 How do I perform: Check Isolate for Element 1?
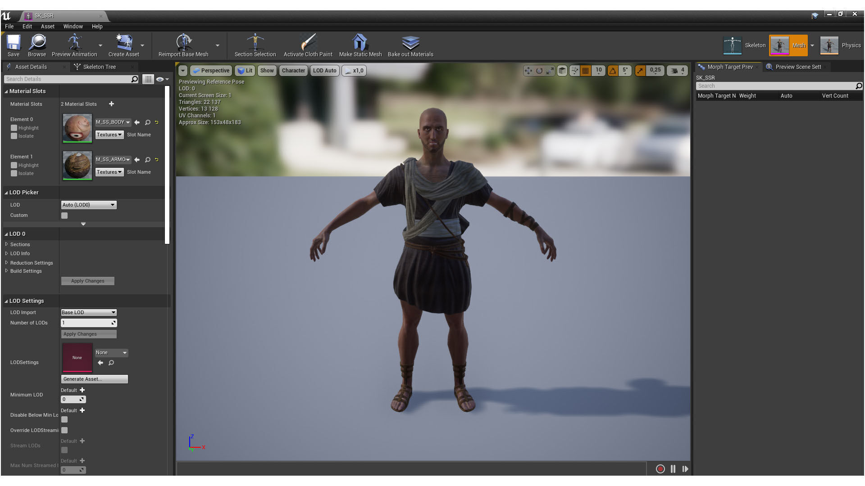(14, 173)
